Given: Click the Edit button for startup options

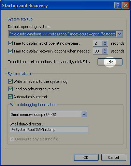Looking at the screenshot, I should coord(110,62).
